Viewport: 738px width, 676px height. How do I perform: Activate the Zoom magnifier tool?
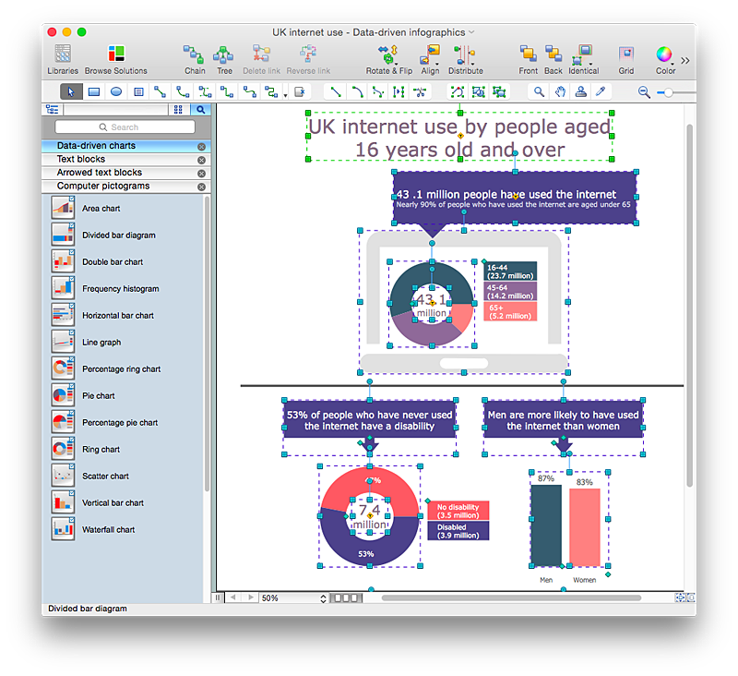click(x=536, y=91)
